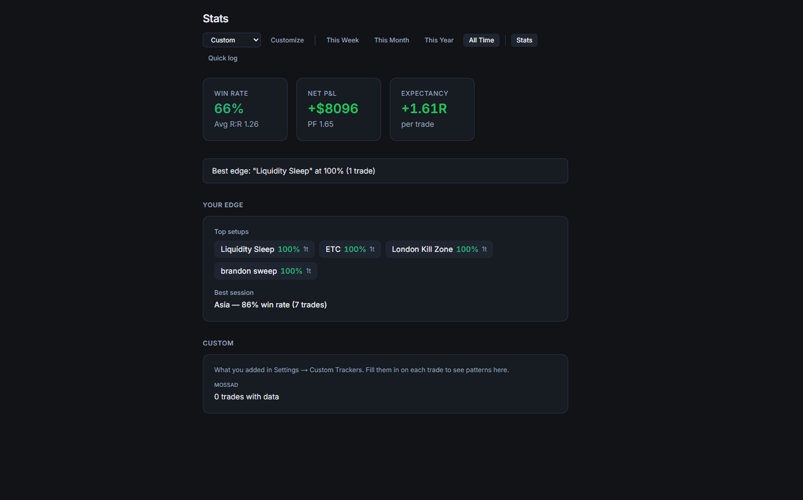Click the Win Rate stat card
This screenshot has width=803, height=500.
pos(245,109)
